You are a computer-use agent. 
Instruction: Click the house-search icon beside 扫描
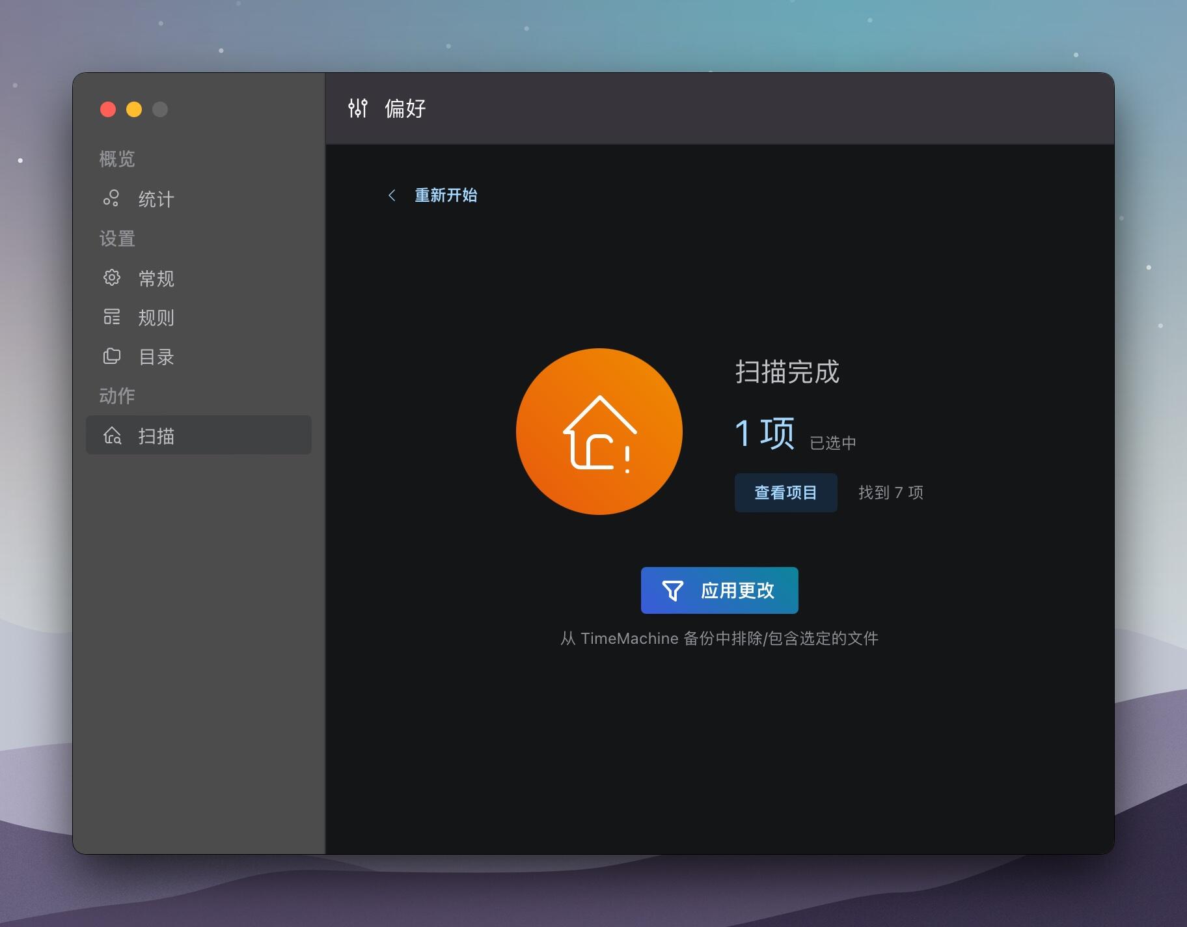[x=112, y=436]
